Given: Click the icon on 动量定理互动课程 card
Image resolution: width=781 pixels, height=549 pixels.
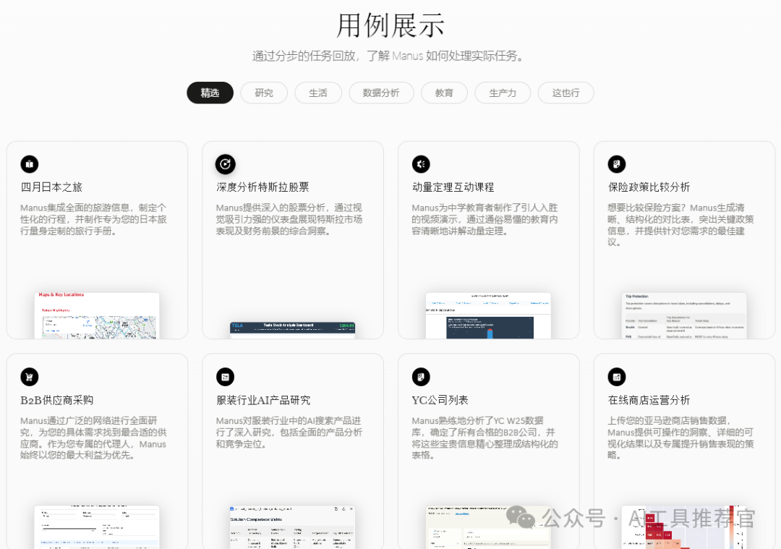Looking at the screenshot, I should tap(421, 164).
